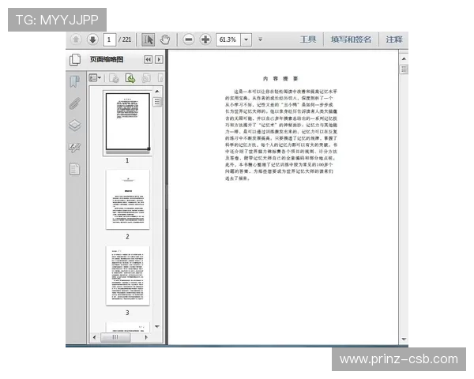The image size is (474, 379).
Task: Zoom in with the plus button
Action: (x=205, y=39)
